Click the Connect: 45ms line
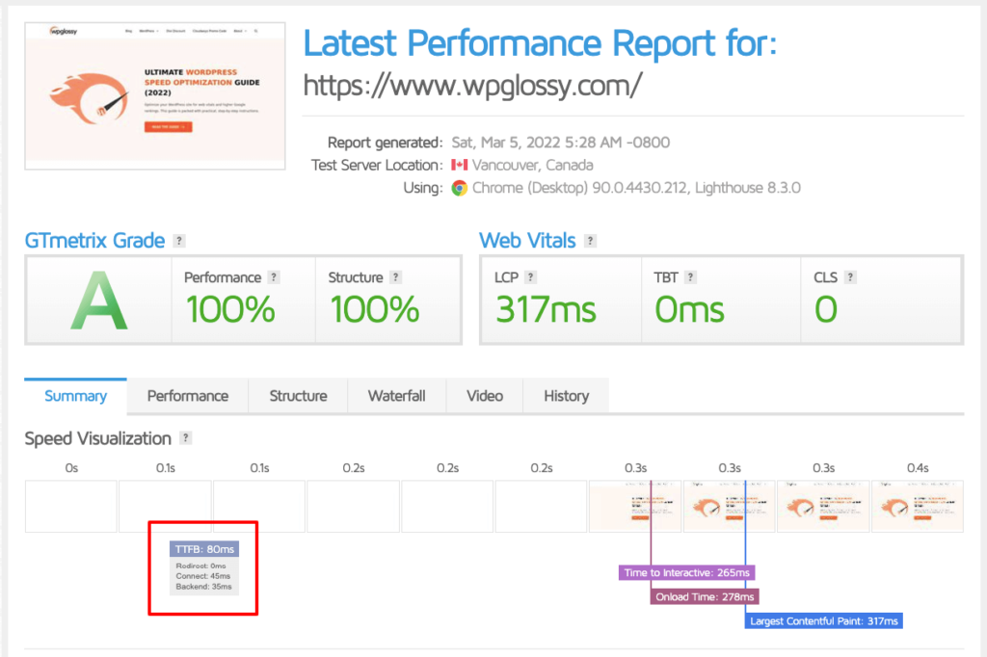Screen dimensions: 987x657 point(203,576)
